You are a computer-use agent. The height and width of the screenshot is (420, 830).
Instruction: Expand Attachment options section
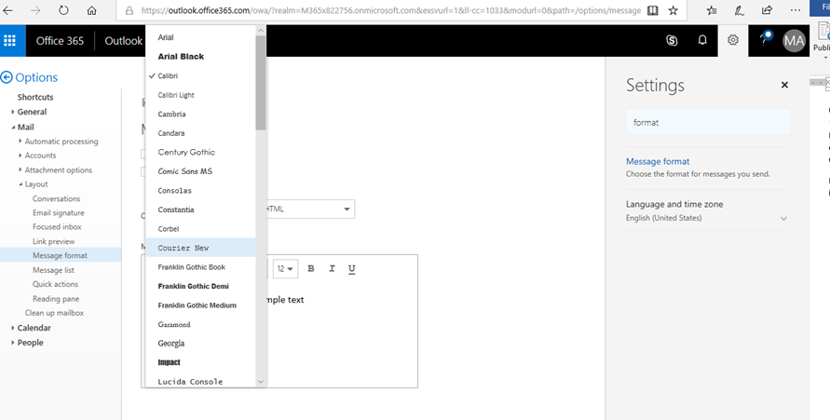coord(20,169)
